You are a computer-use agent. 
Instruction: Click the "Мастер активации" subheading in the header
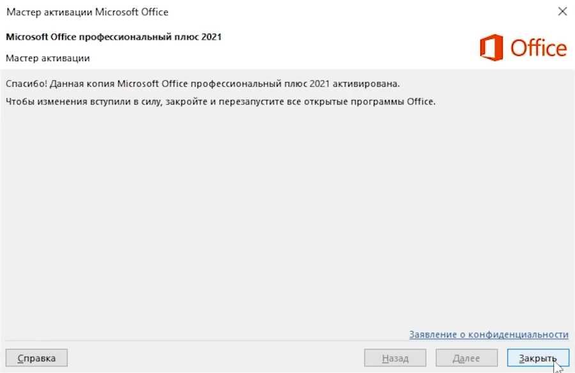[48, 58]
